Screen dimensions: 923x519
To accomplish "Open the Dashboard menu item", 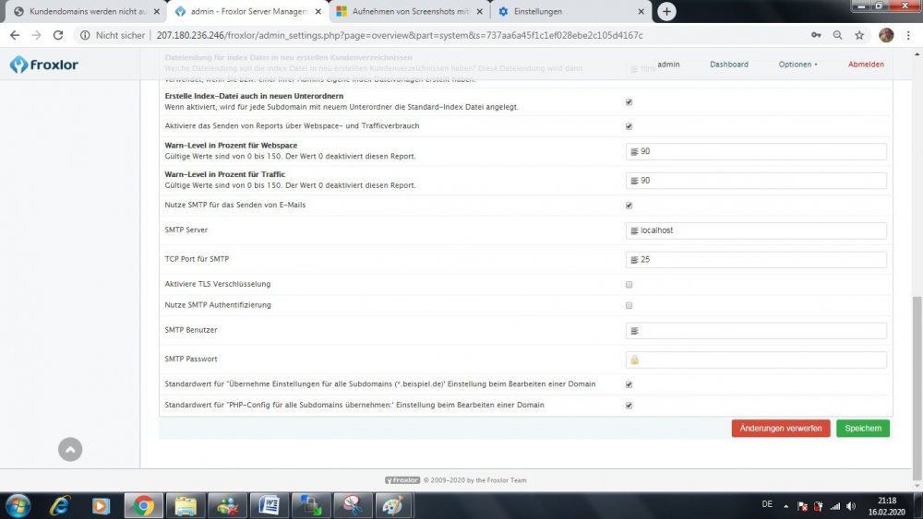I will click(x=728, y=65).
